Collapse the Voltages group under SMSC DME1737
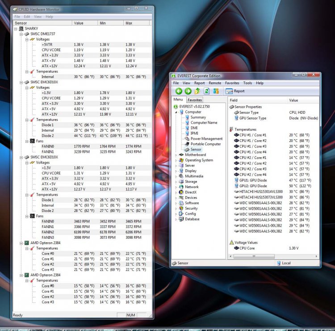 point(27,39)
